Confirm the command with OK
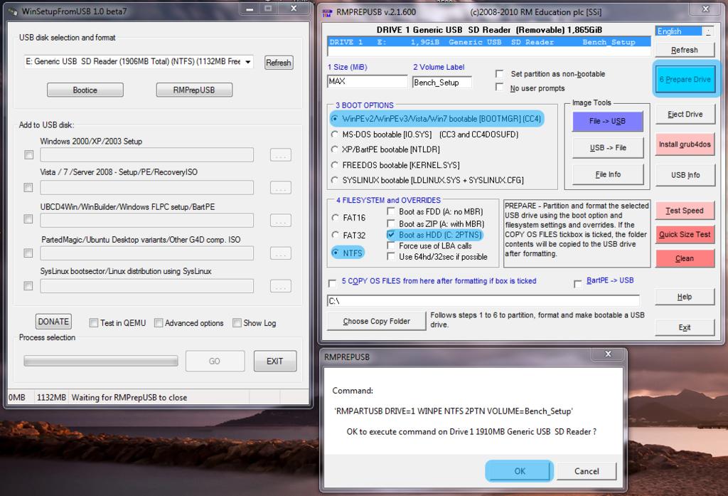 coord(520,471)
